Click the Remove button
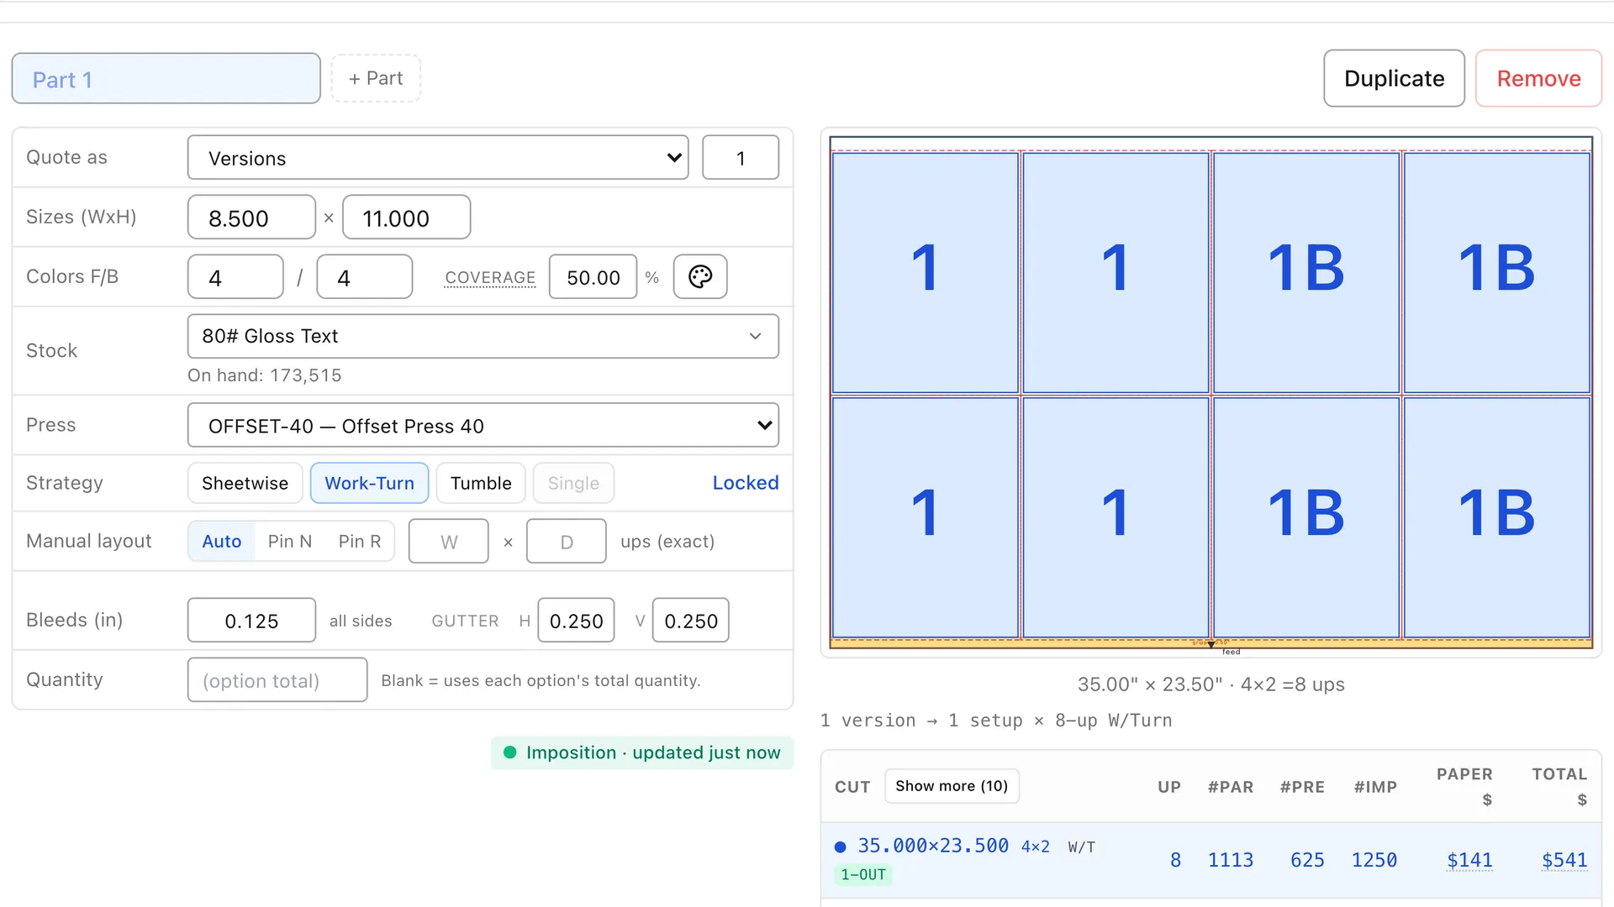Screen dimensions: 1614x907 pos(1538,78)
